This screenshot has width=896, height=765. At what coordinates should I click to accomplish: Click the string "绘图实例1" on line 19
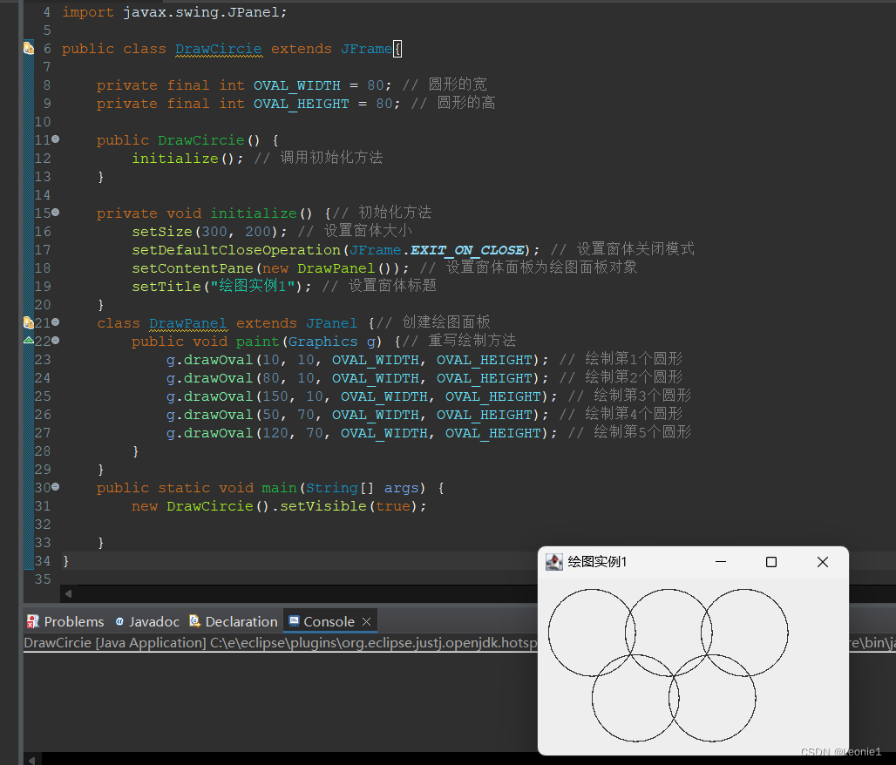coord(253,286)
